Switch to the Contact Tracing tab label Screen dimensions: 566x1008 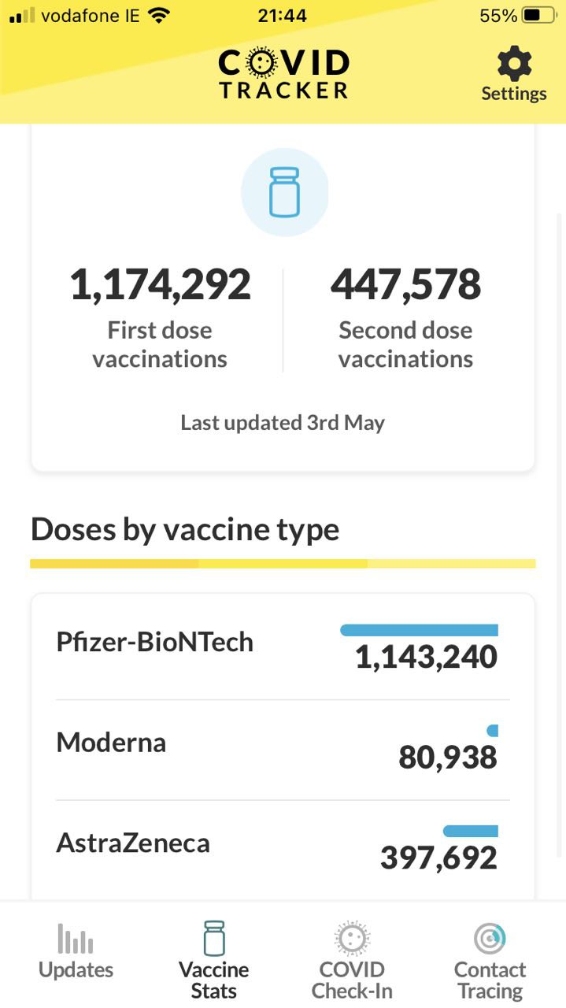490,980
